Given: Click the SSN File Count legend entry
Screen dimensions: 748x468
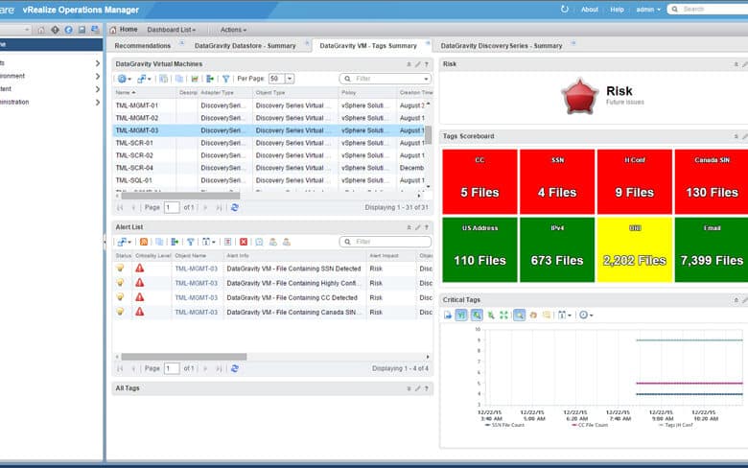Looking at the screenshot, I should (x=504, y=425).
